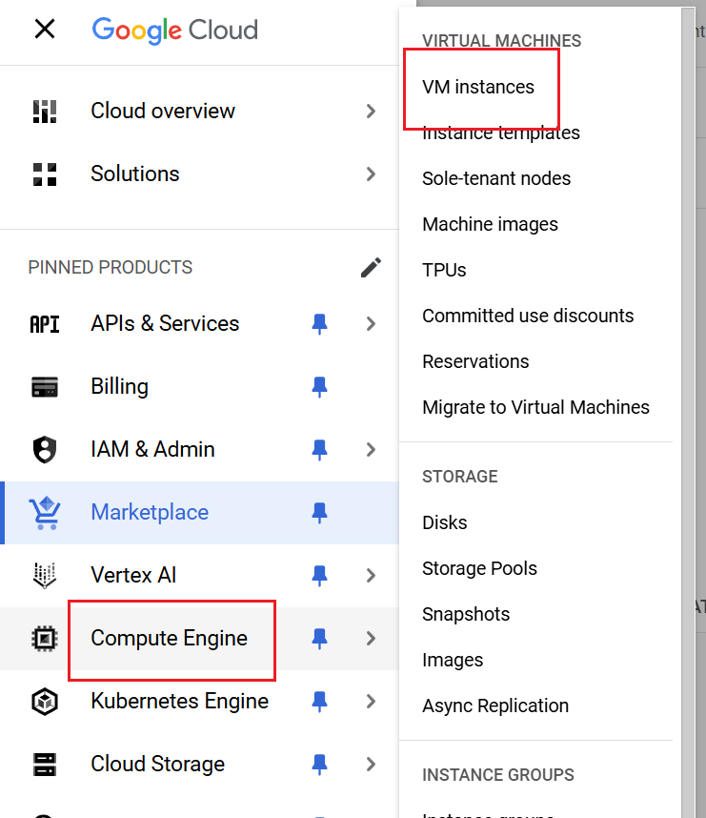This screenshot has height=818, width=706.
Task: Open Kubernetes Engine menu item
Action: pyautogui.click(x=199, y=702)
